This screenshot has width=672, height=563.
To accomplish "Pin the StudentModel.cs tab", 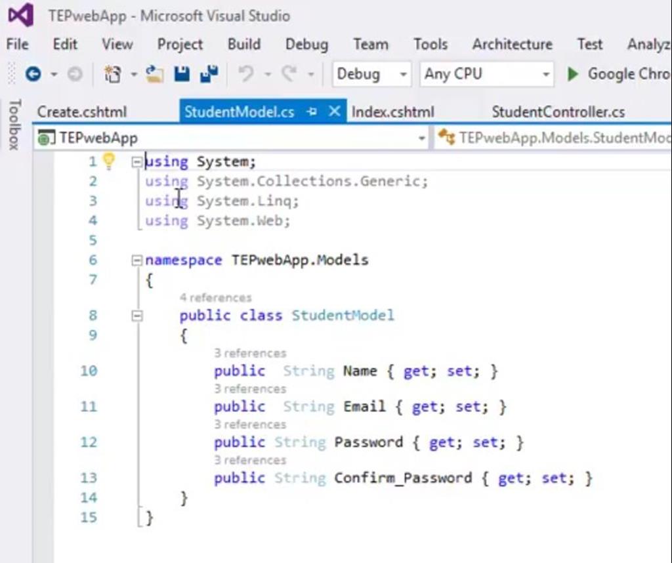I will [312, 112].
